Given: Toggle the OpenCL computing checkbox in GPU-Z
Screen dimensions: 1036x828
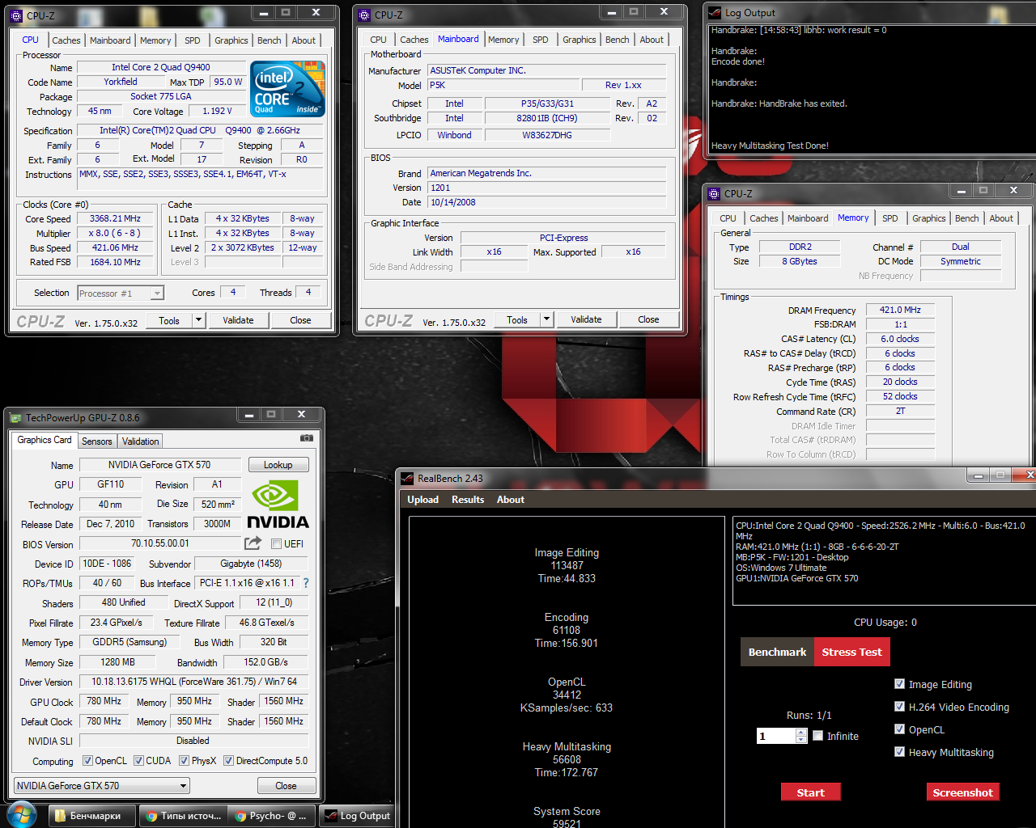Looking at the screenshot, I should 88,760.
